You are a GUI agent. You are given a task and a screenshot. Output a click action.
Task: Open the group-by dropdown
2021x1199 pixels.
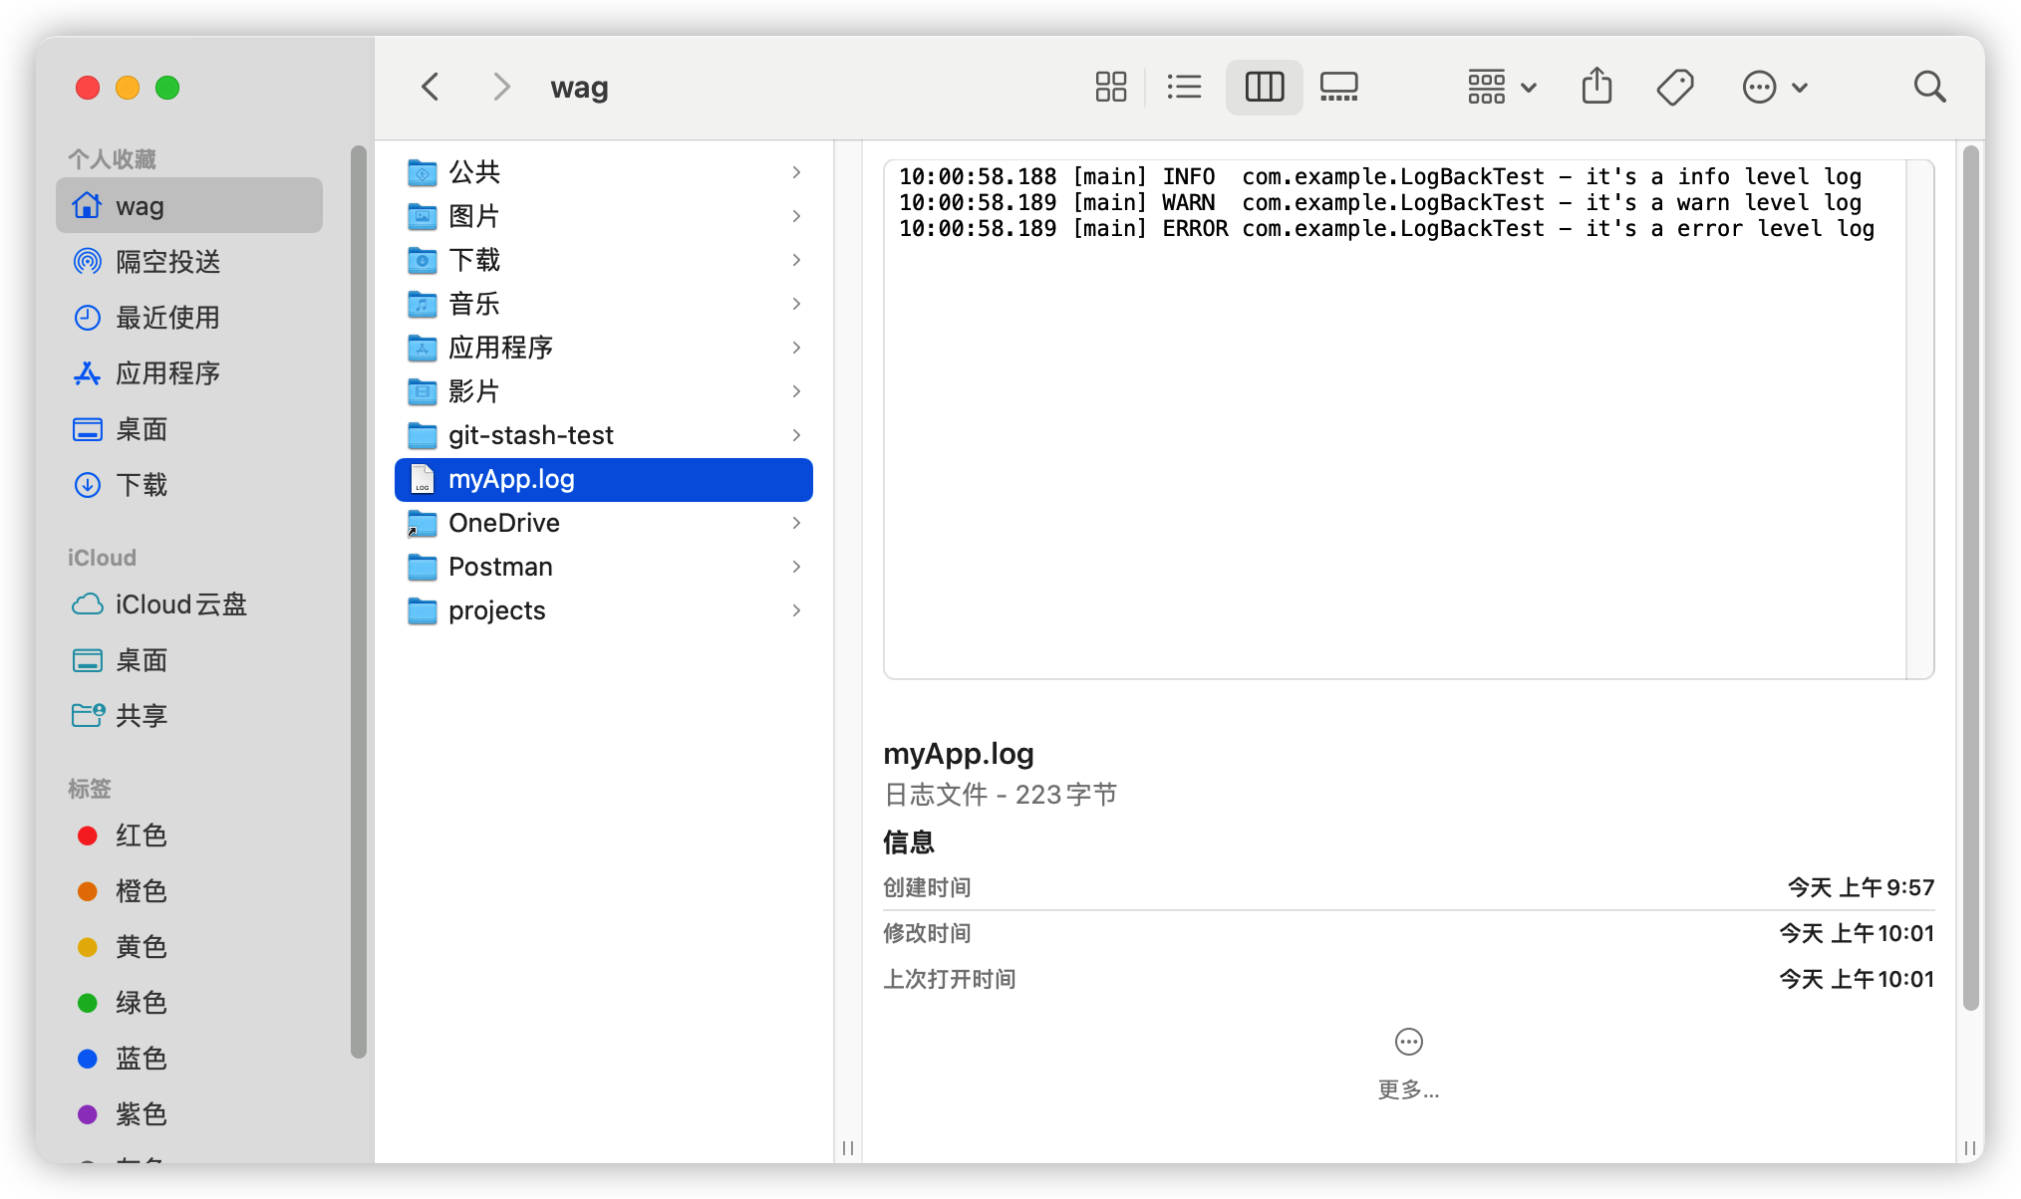1501,88
